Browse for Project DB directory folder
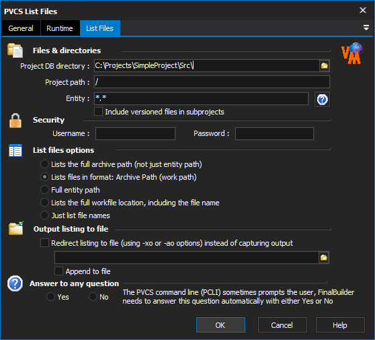 click(325, 66)
